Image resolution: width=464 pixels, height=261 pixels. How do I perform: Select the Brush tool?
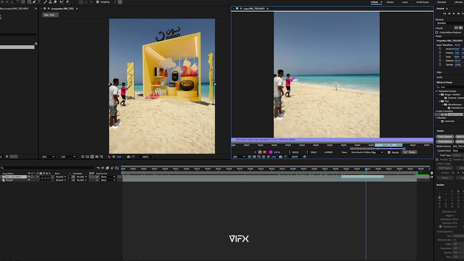click(45, 2)
